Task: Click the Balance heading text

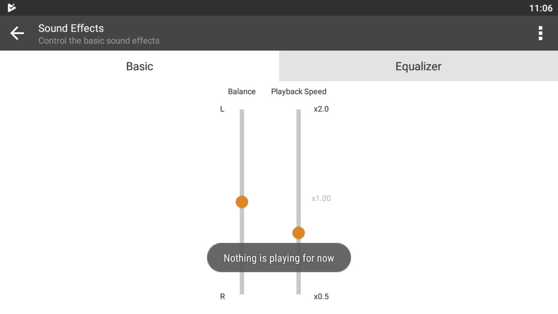Action: pyautogui.click(x=242, y=91)
